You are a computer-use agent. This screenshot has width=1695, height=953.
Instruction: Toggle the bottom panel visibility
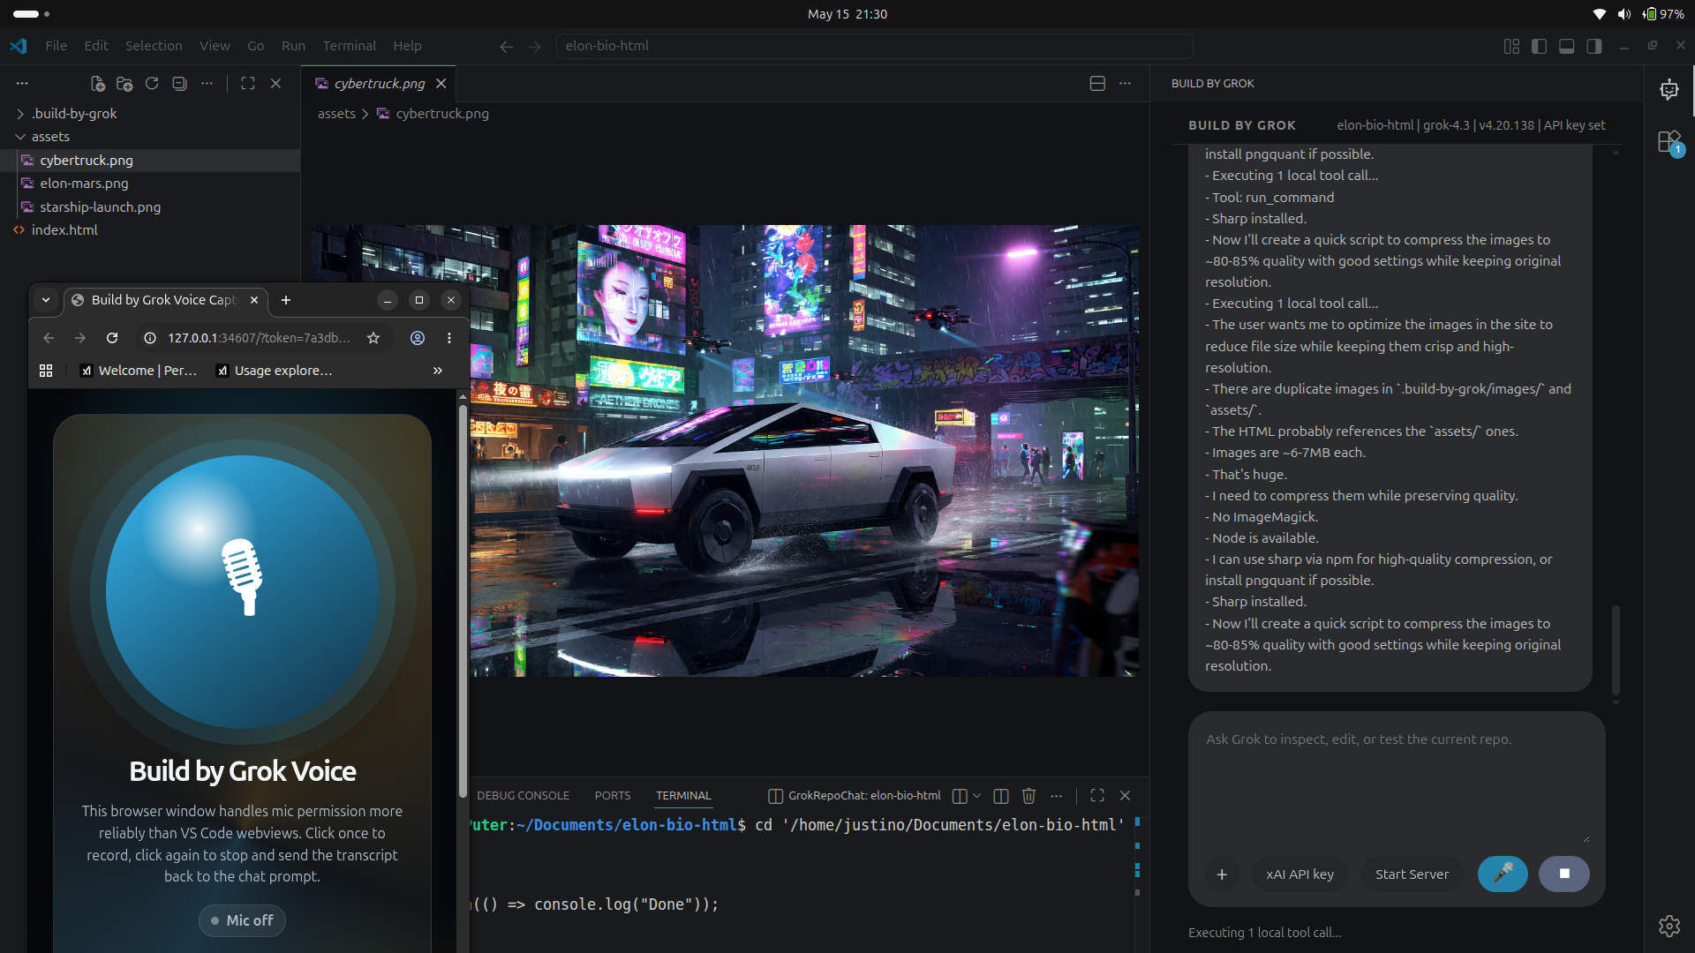tap(1566, 46)
